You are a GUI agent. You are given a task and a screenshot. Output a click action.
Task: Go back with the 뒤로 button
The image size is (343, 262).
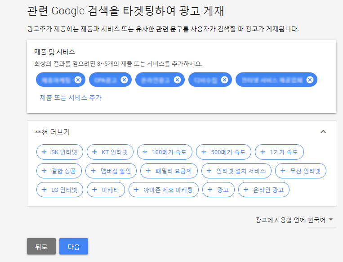coord(41,246)
